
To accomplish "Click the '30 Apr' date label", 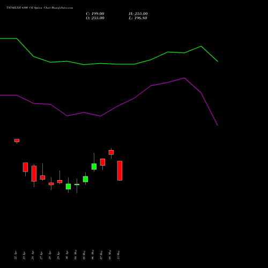I will (x=67, y=255).
